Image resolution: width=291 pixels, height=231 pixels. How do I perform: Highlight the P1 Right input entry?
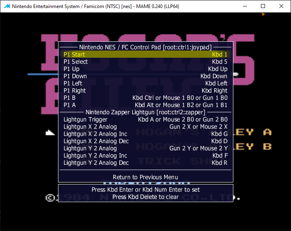tap(145, 91)
